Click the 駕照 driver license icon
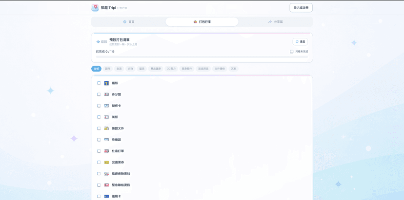Screen dimensions: 404x200 click(106, 117)
